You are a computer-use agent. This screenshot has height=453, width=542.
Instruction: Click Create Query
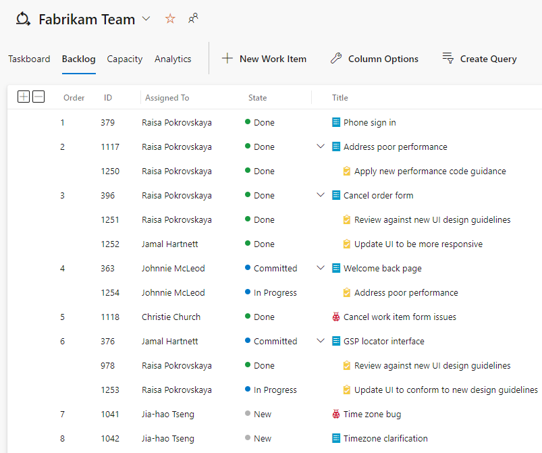coord(489,59)
